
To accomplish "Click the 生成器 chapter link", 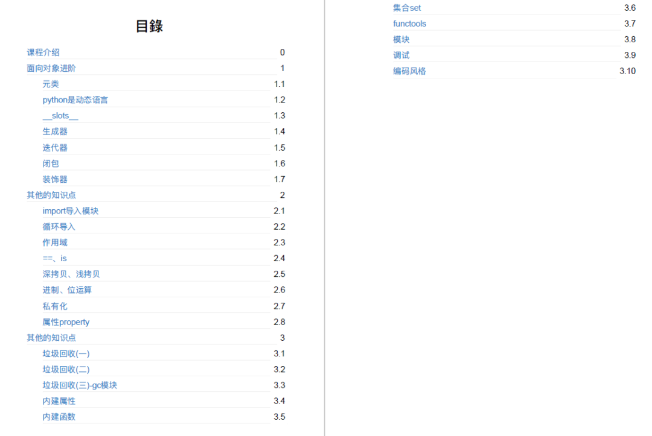I will [51, 131].
